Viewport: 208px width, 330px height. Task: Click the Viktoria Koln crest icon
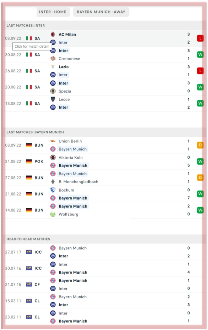[x=53, y=157]
